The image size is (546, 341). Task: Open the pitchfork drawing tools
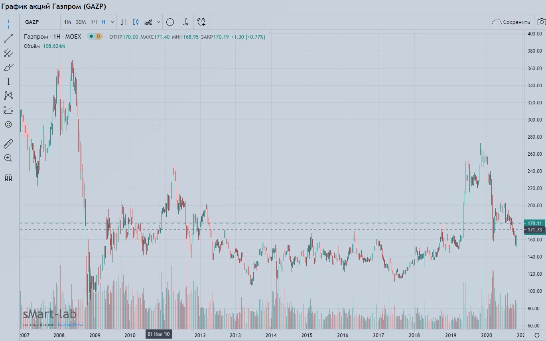click(8, 53)
